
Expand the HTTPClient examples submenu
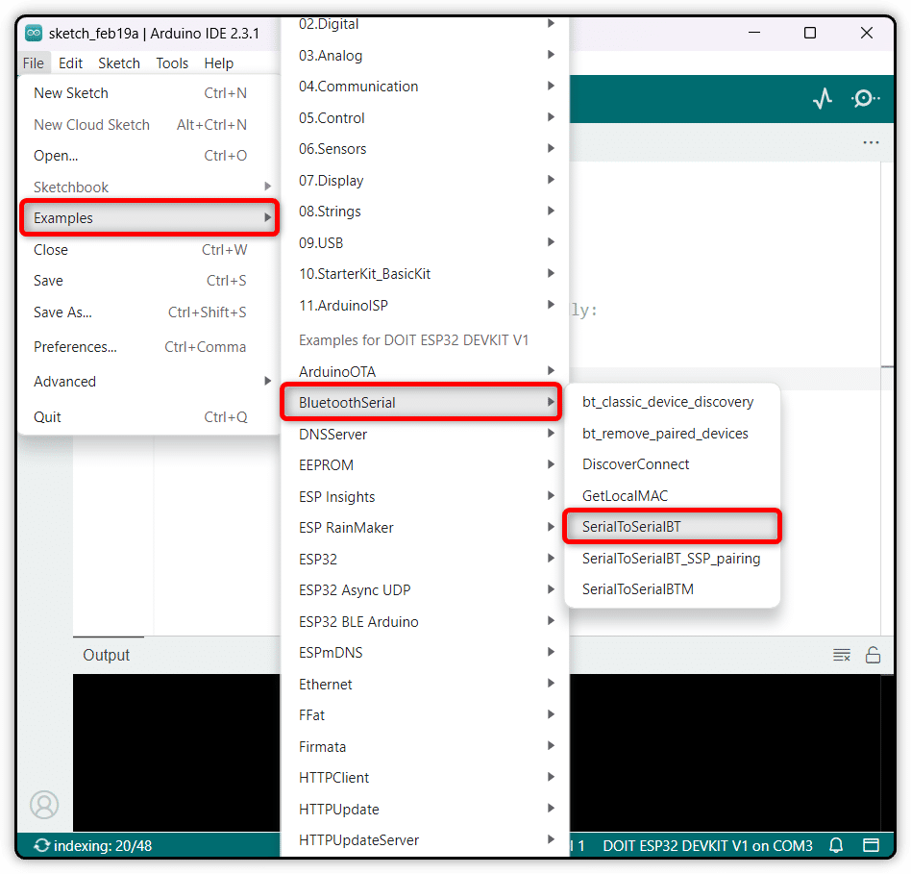425,778
